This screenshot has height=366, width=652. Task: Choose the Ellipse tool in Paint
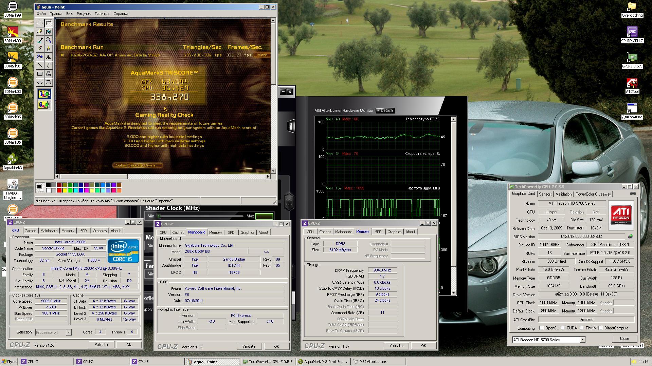[40, 82]
